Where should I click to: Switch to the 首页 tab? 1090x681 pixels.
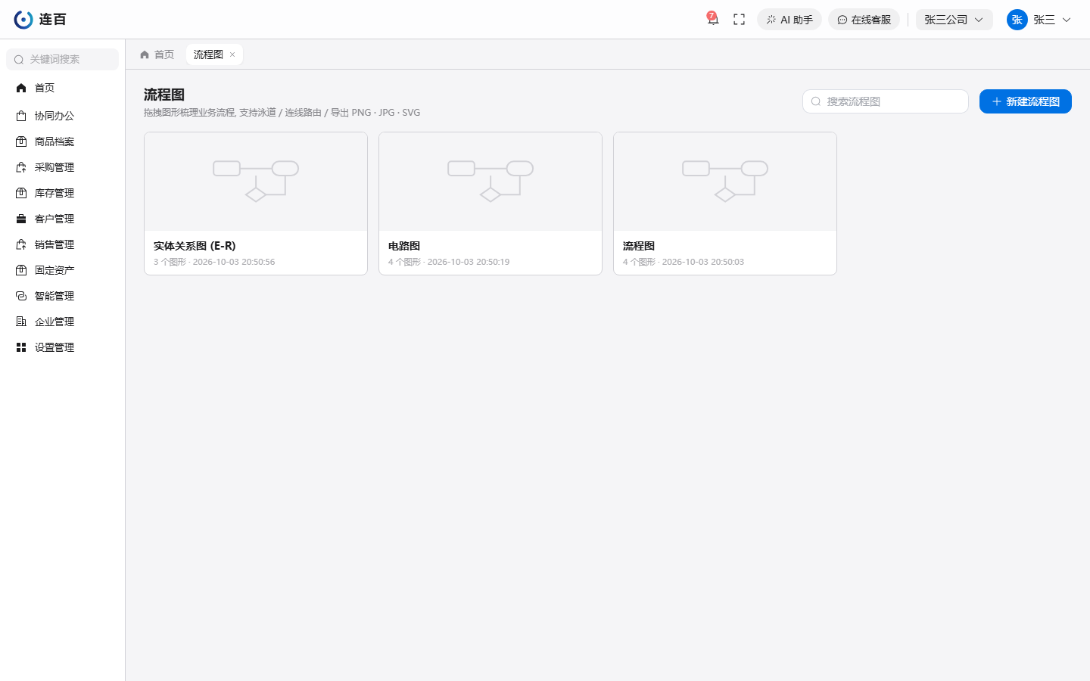coord(157,54)
